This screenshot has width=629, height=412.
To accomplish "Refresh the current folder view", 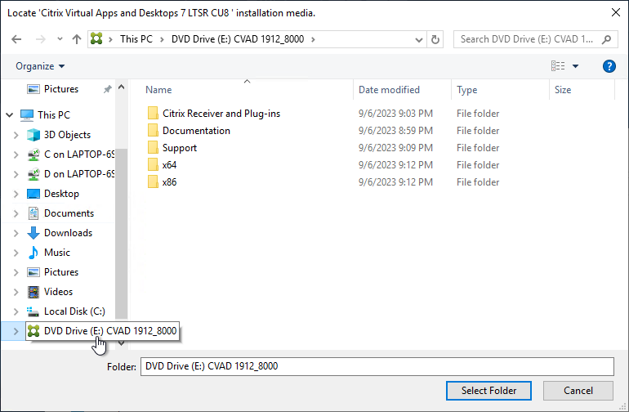I will click(435, 40).
